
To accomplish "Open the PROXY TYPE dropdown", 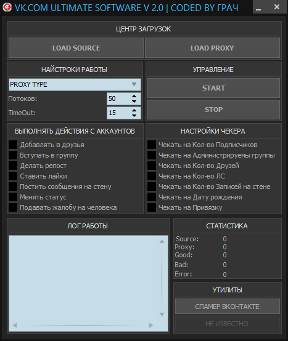I will [75, 84].
